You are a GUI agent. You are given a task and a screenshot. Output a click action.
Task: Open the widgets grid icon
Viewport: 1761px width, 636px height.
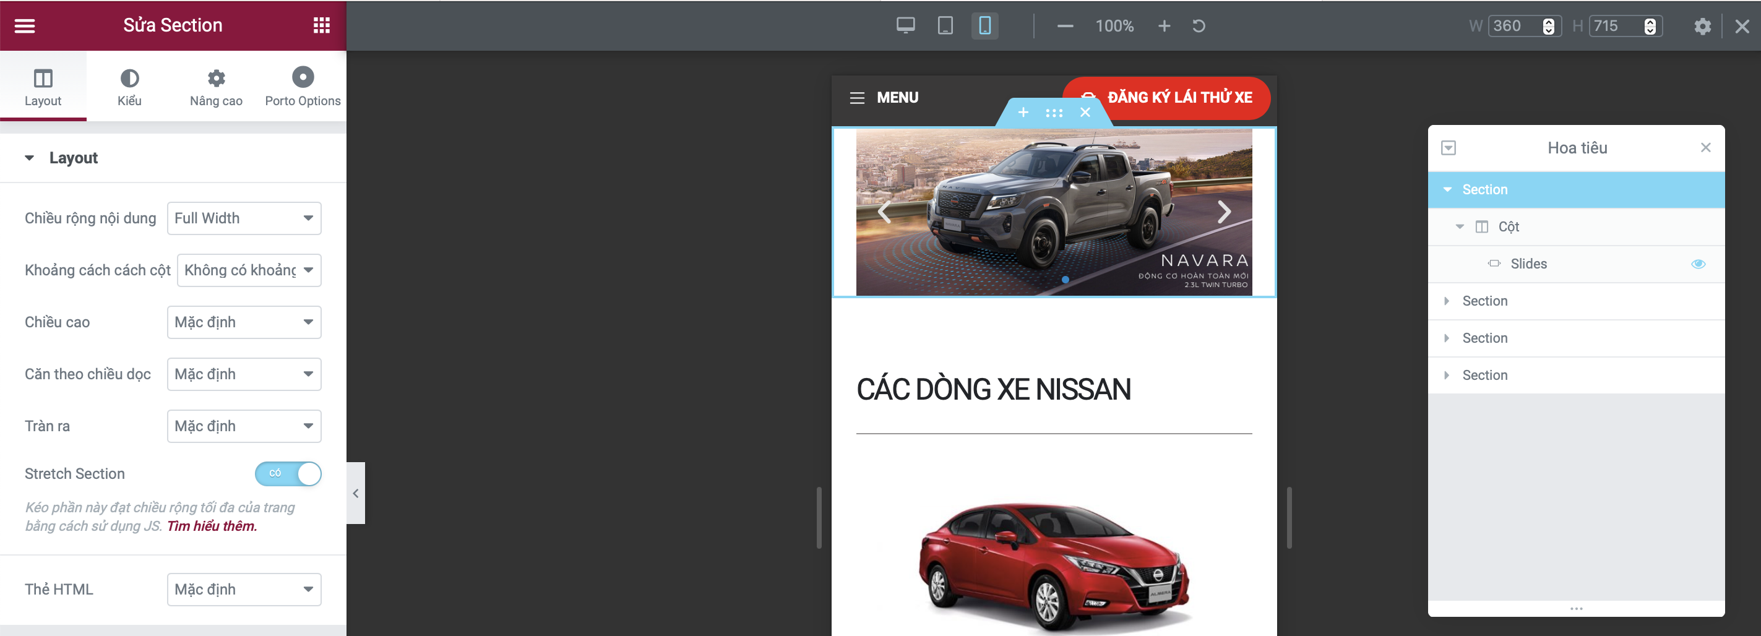[321, 25]
